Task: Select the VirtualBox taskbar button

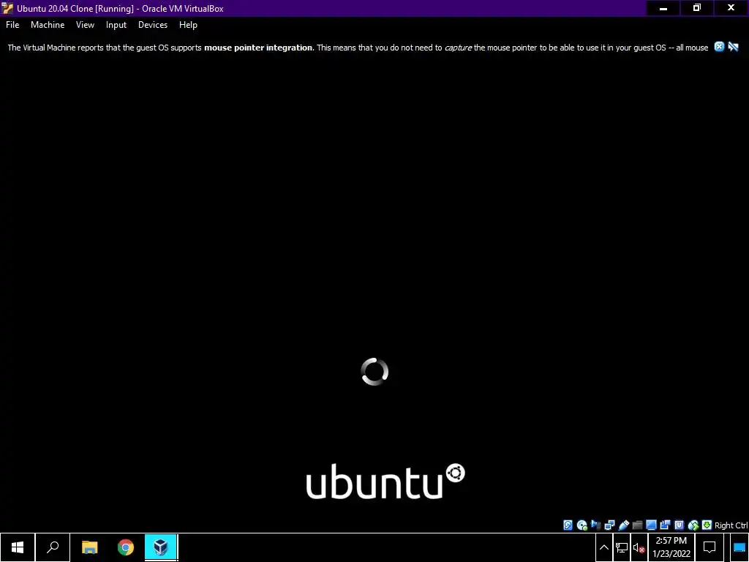Action: [161, 547]
